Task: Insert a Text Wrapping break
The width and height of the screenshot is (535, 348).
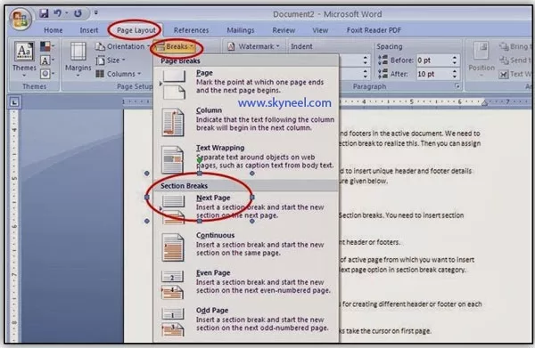Action: (x=246, y=159)
